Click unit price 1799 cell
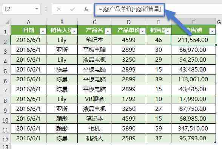 (128, 99)
